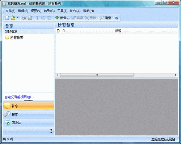
Task: Minimize the window
Action: [158, 3]
